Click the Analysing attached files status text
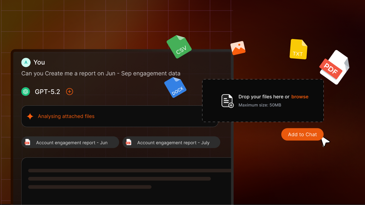 [66, 116]
